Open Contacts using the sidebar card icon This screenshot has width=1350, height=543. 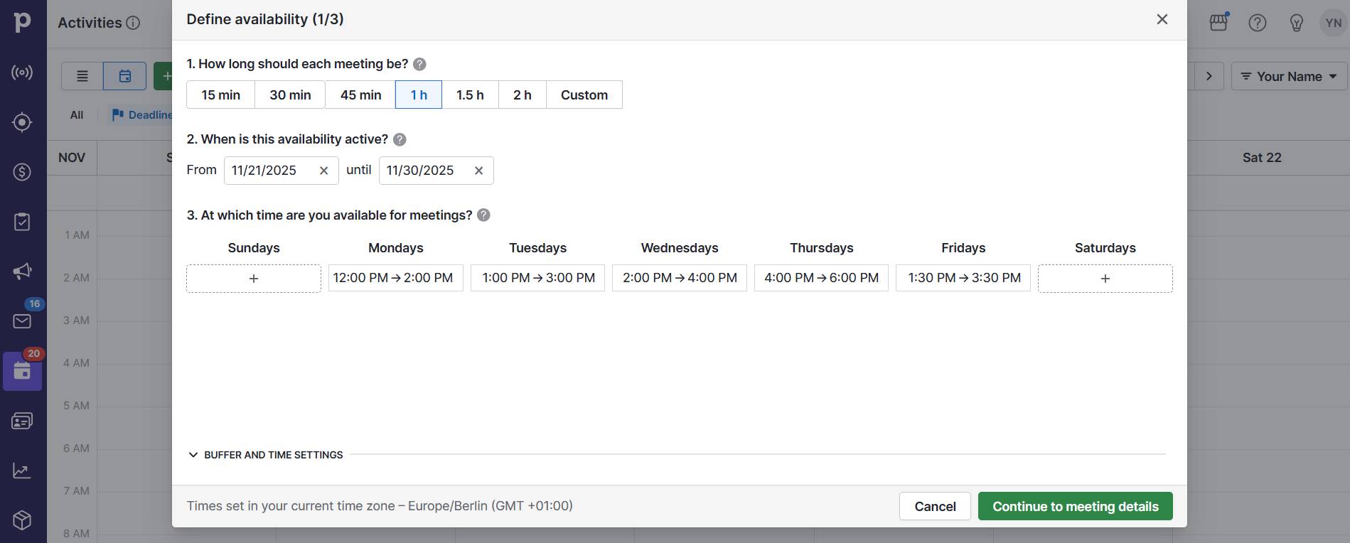click(23, 420)
